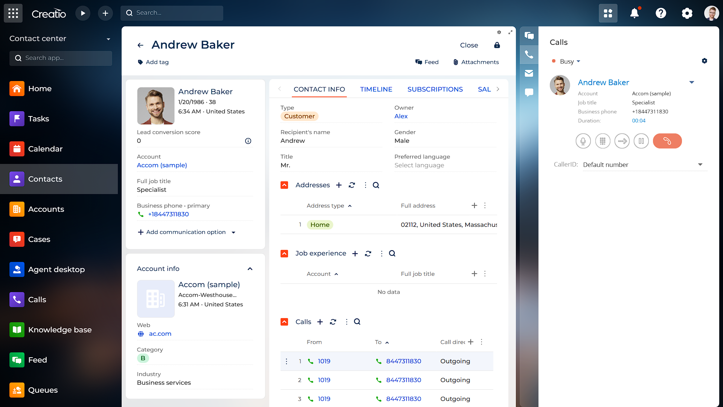Select the CONTACT INFO tab

pyautogui.click(x=319, y=89)
